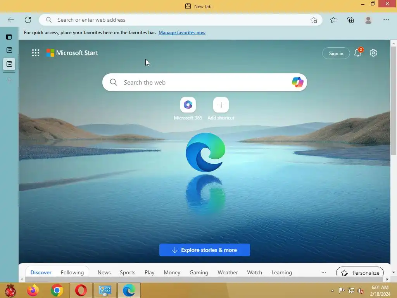Open the network tray icon
This screenshot has height=298, width=397.
point(351,291)
